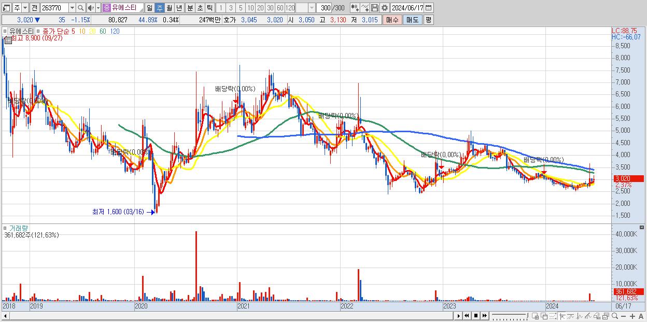Click the speaker sound icon
Viewport: 647px width, 322px height.
pyautogui.click(x=91, y=8)
